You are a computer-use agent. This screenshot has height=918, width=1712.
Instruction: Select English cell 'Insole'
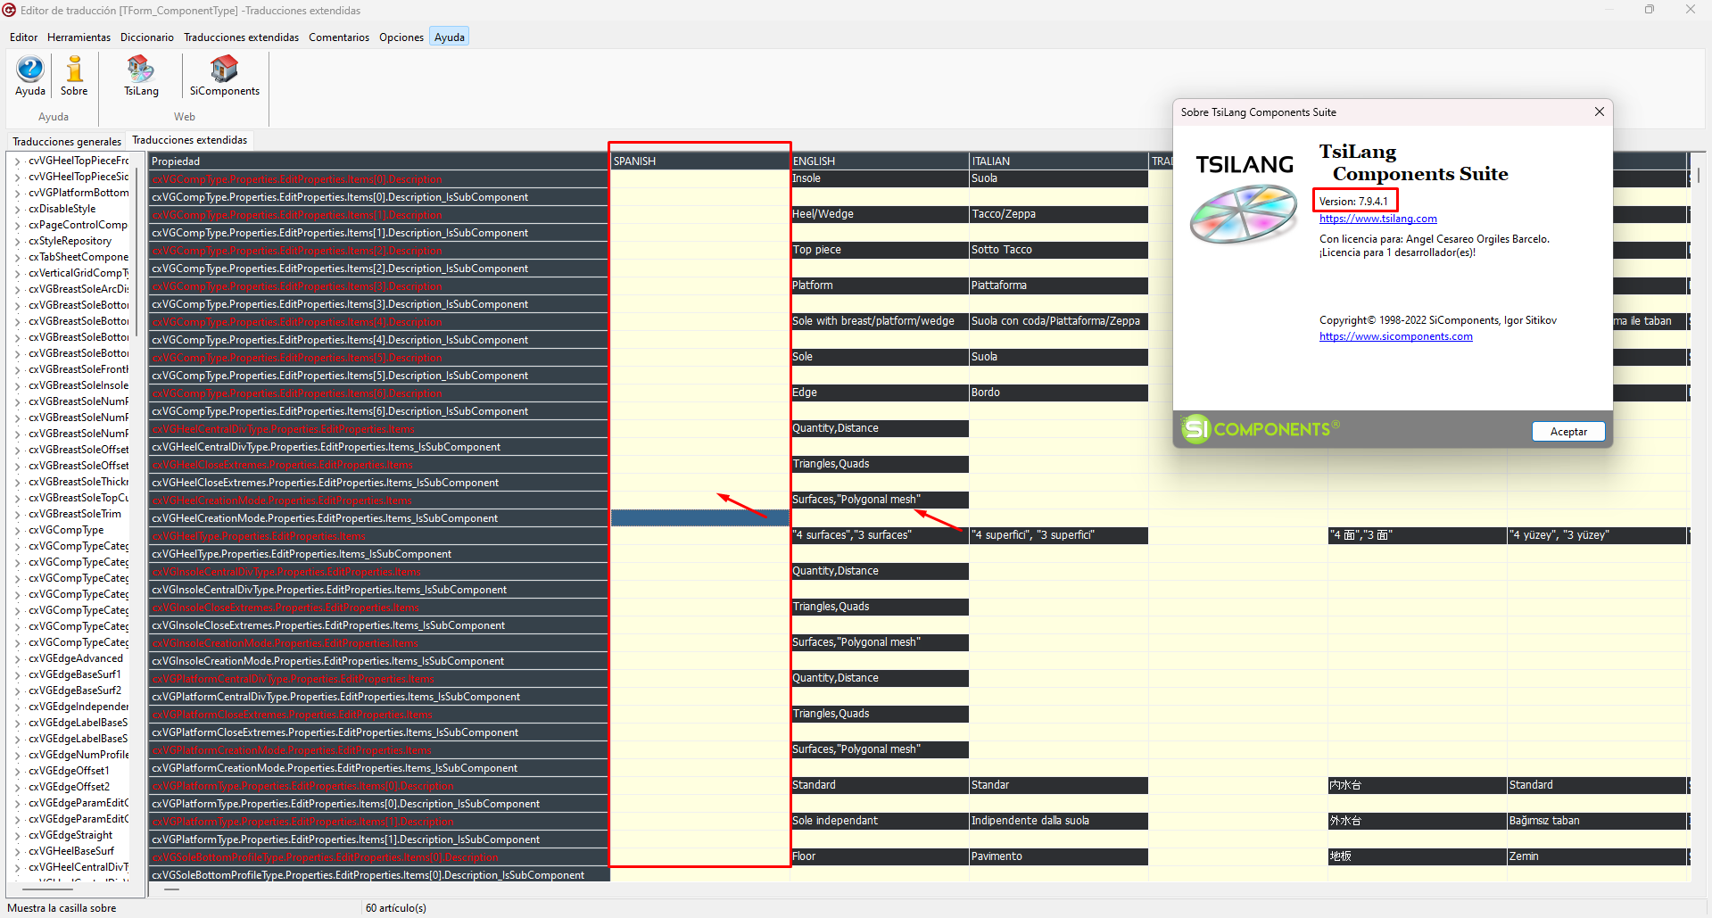pos(880,178)
